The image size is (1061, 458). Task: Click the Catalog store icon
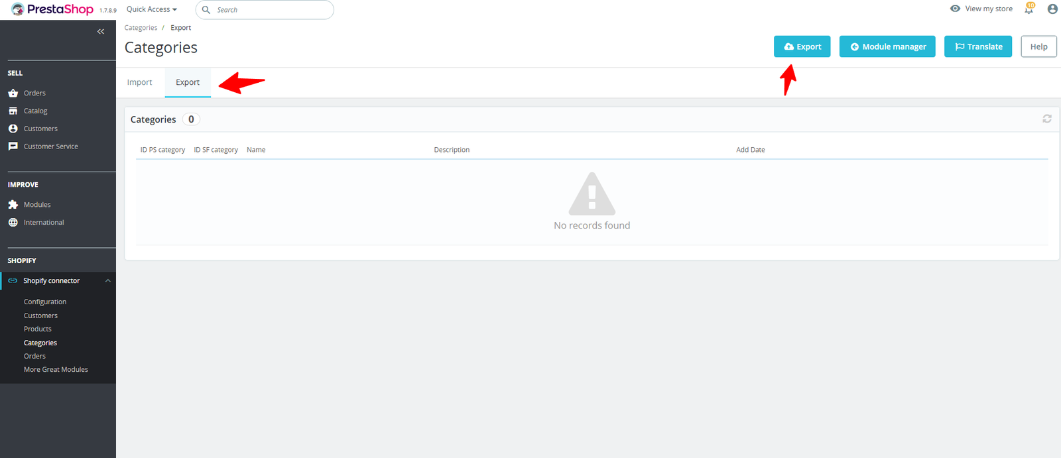(x=13, y=111)
